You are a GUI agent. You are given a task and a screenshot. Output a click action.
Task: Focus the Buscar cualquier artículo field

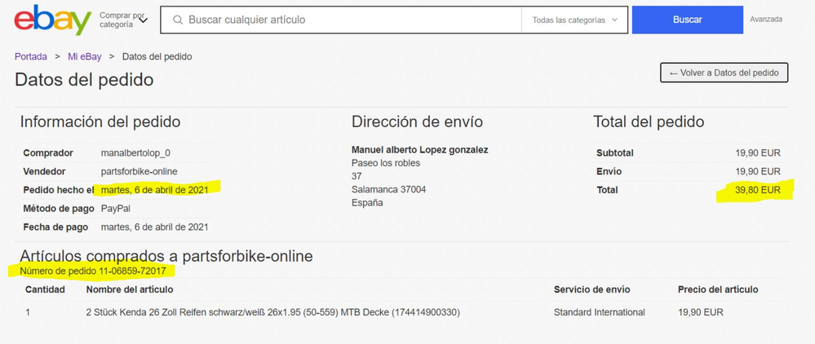pyautogui.click(x=340, y=20)
